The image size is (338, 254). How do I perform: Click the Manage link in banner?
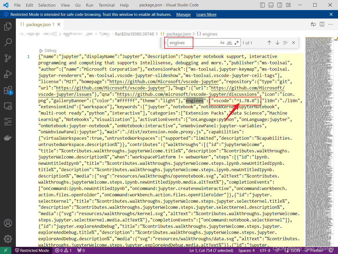coord(184,15)
